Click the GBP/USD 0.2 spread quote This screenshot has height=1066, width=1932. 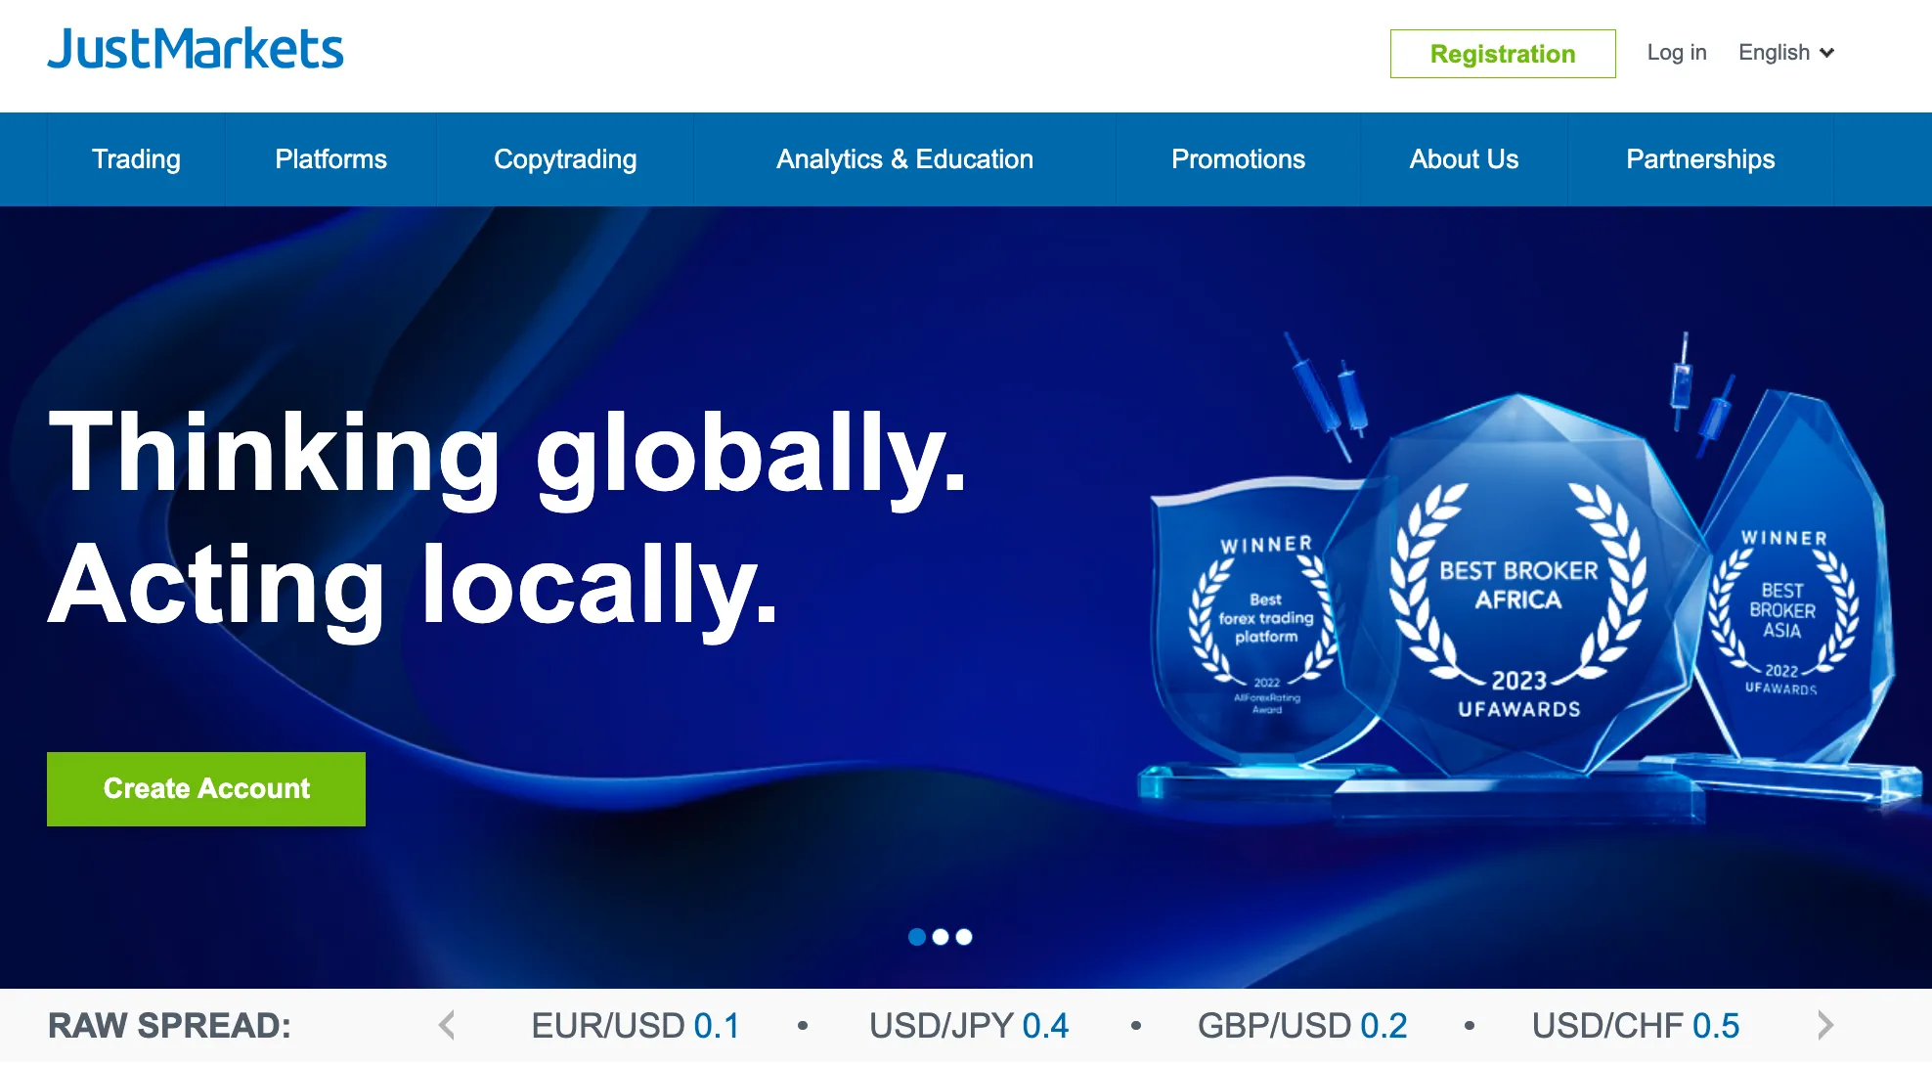pyautogui.click(x=1302, y=1026)
